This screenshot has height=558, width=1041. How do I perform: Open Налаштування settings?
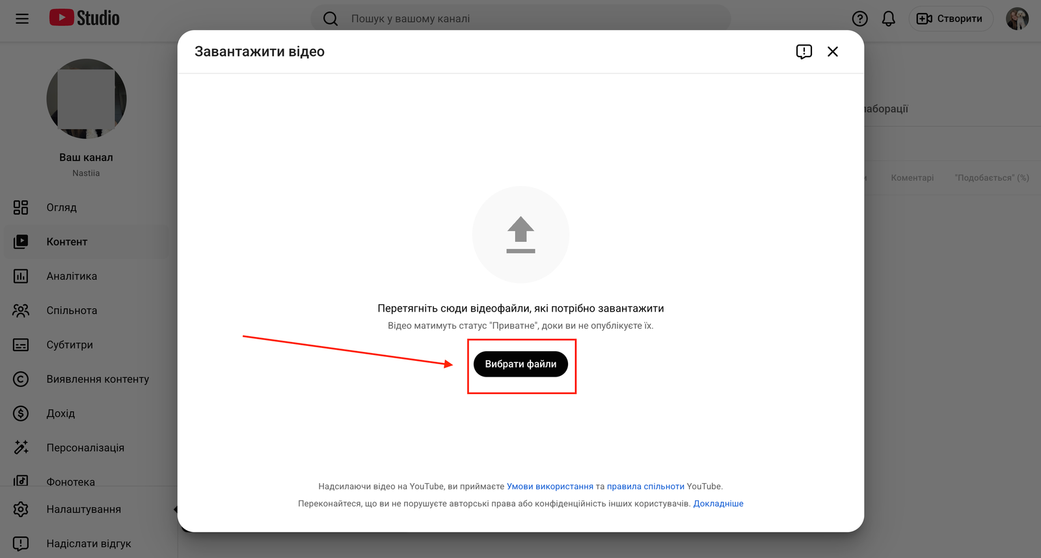coord(86,509)
